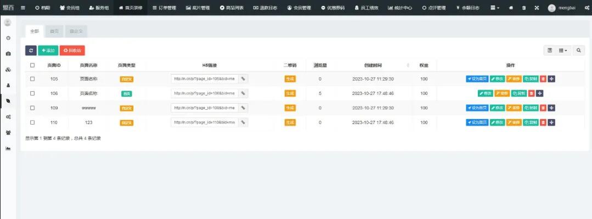Viewport: 592px width, 219px height.
Task: Click the camera icon in left sidebar
Action: [8, 54]
